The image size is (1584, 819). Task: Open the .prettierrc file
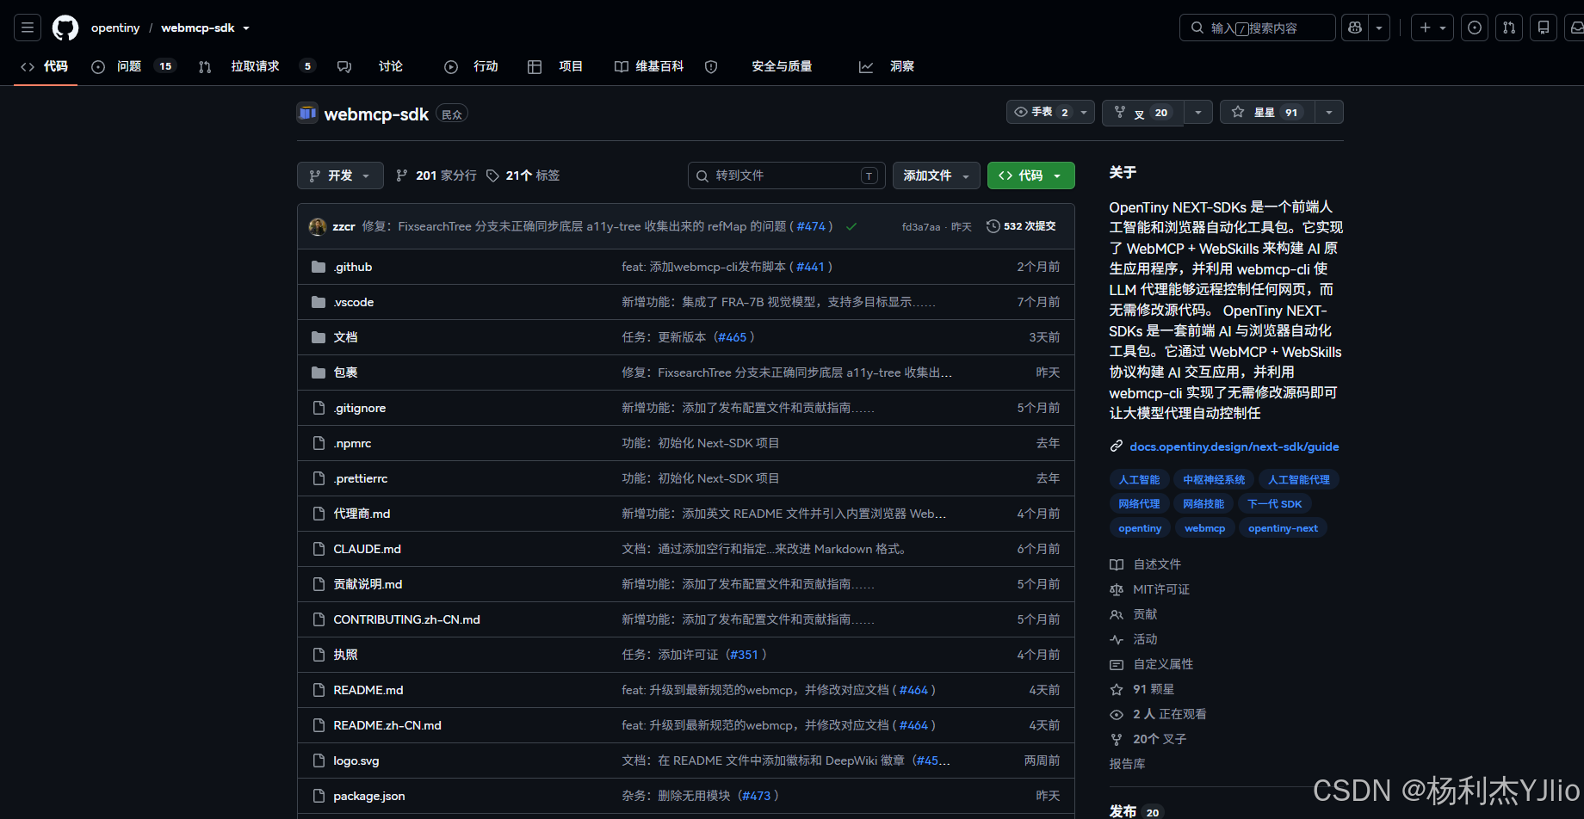[x=361, y=478]
